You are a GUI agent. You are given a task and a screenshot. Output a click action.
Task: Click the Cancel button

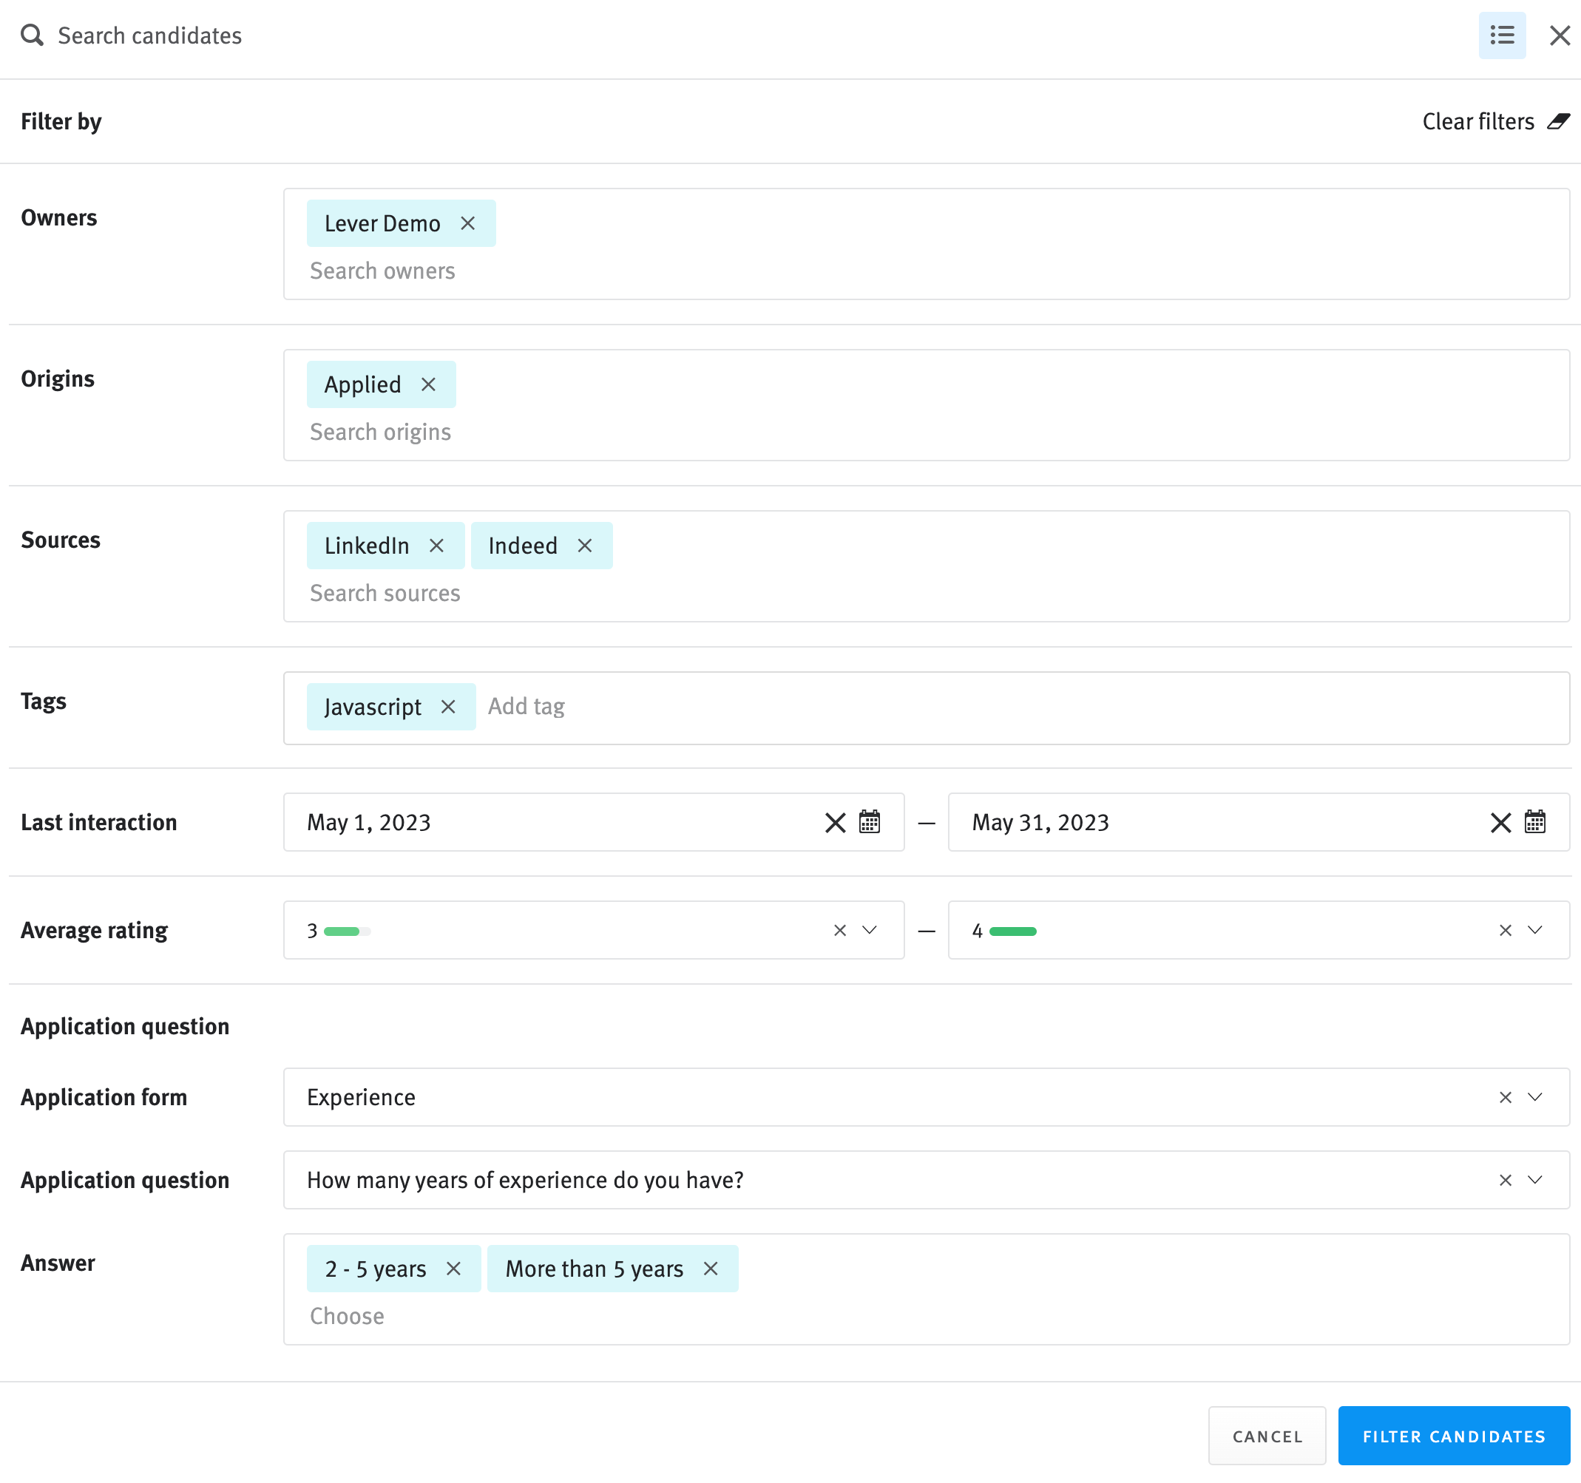tap(1267, 1436)
